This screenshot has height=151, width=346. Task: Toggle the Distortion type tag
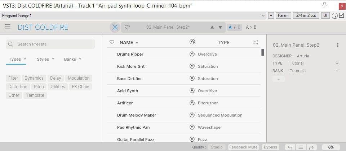tap(18, 87)
